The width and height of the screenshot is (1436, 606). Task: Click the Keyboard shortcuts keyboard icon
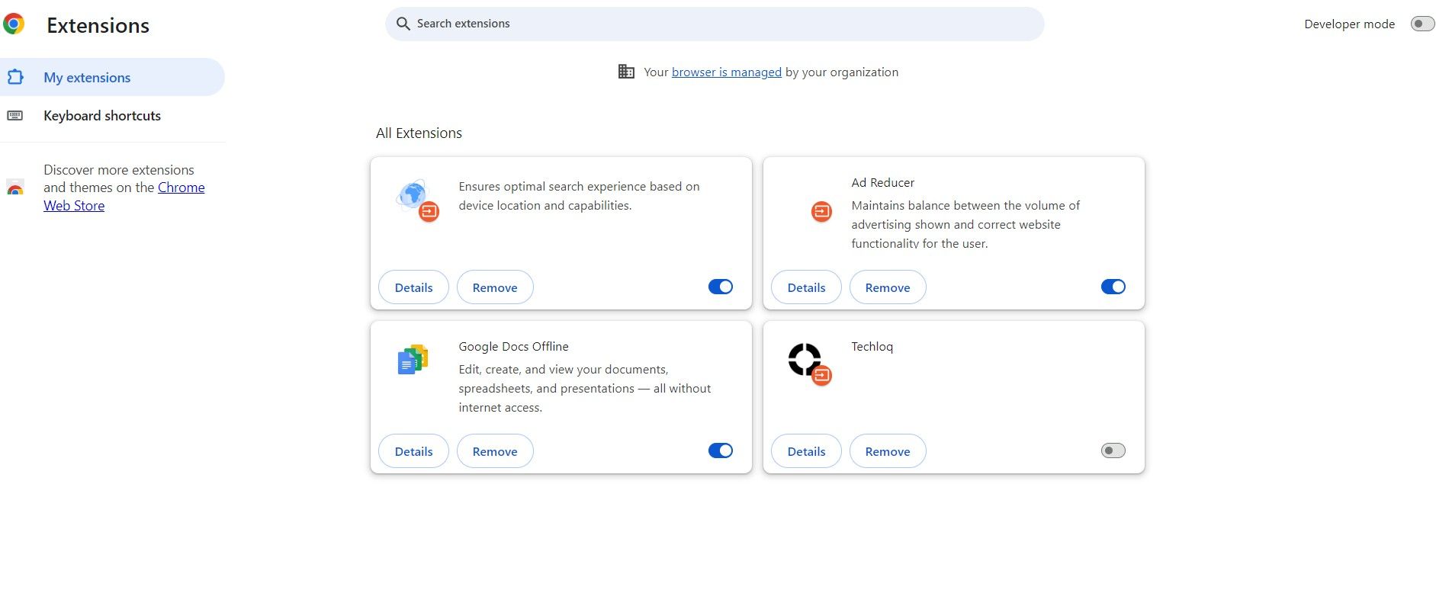click(x=15, y=116)
